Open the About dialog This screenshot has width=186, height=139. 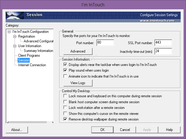tap(17, 130)
